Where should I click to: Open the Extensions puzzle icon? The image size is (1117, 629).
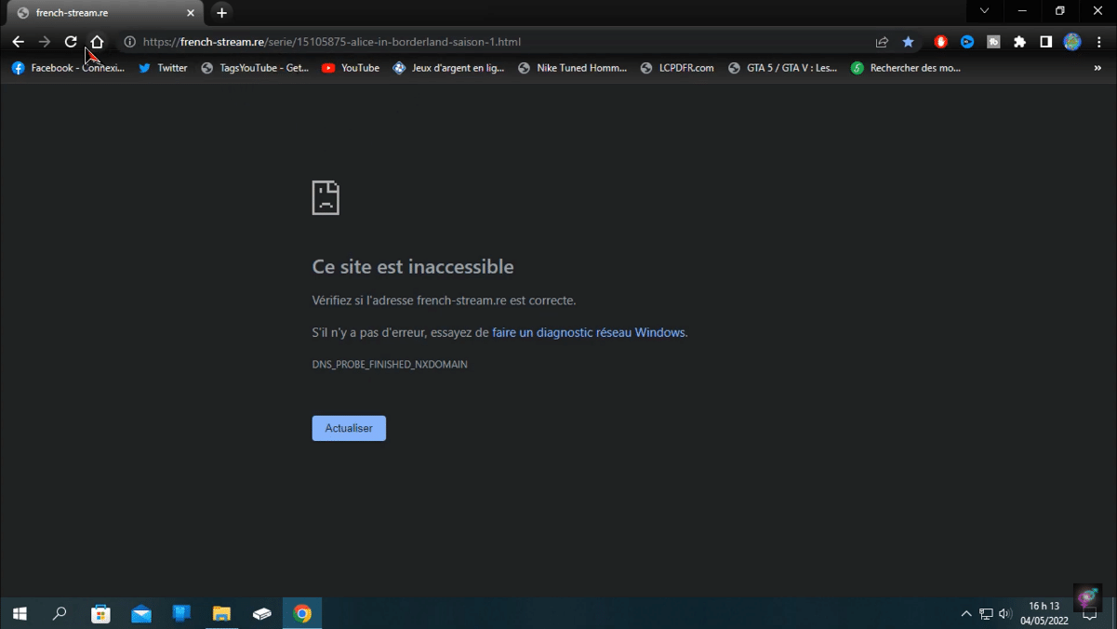pyautogui.click(x=1019, y=42)
